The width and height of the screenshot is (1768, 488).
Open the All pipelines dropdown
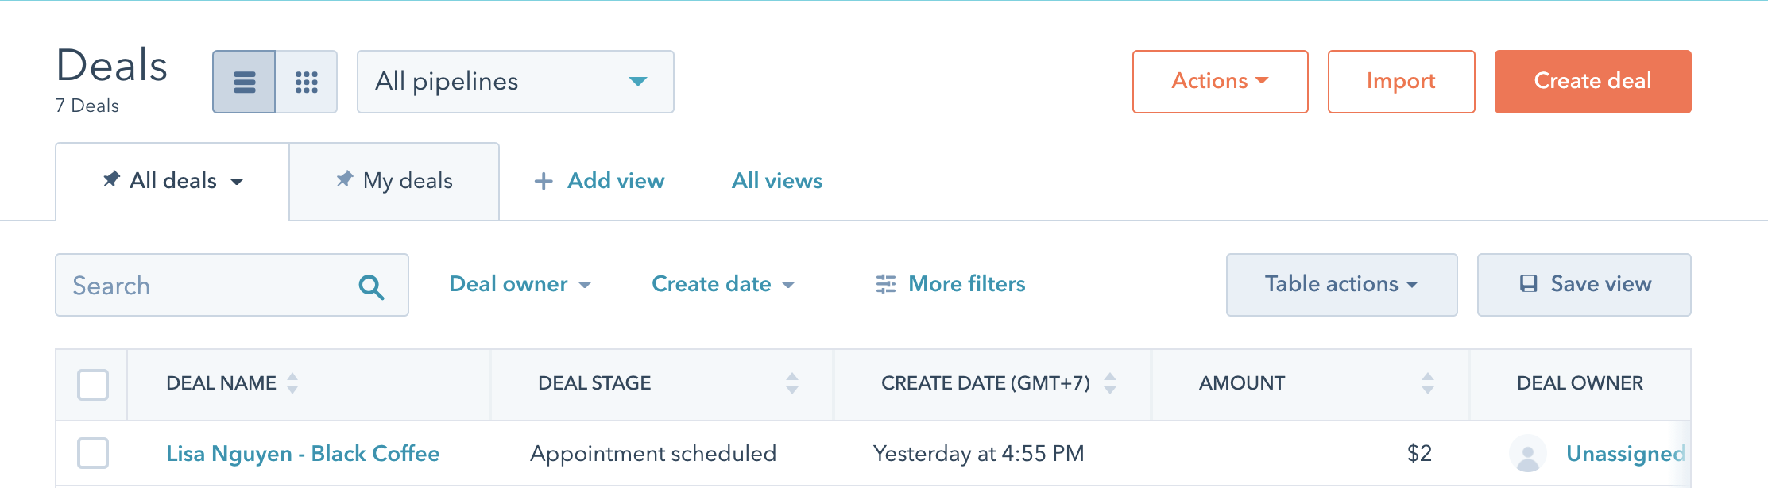point(516,82)
